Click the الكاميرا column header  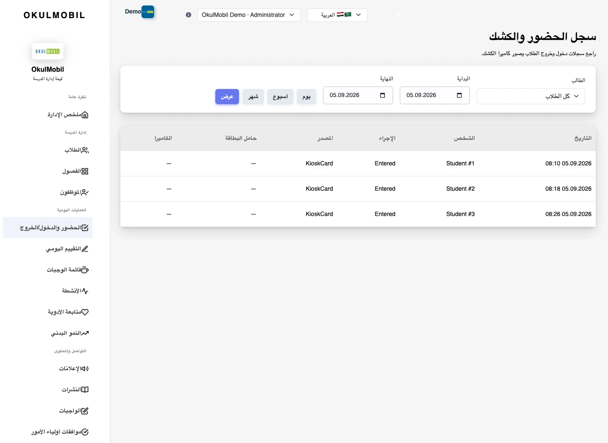[x=163, y=138]
